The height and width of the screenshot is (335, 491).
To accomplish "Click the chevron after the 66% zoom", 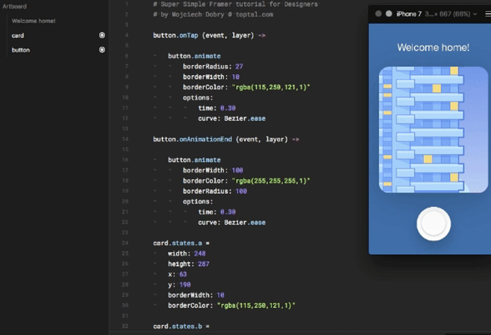I will pos(475,14).
